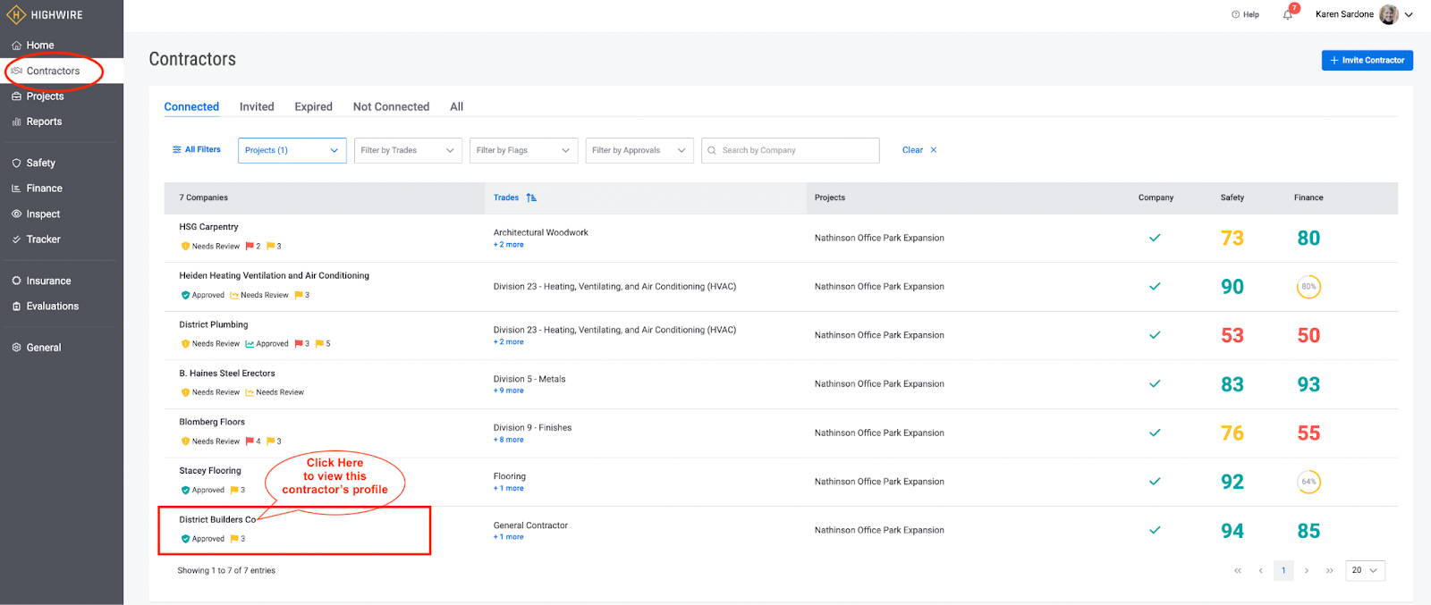Viewport: 1431px width, 605px height.
Task: Open the Projects (1) dropdown
Action: pos(292,150)
